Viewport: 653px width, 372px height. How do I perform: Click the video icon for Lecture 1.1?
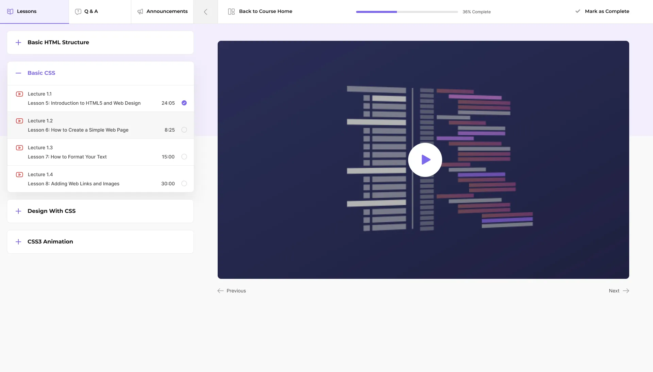click(20, 94)
